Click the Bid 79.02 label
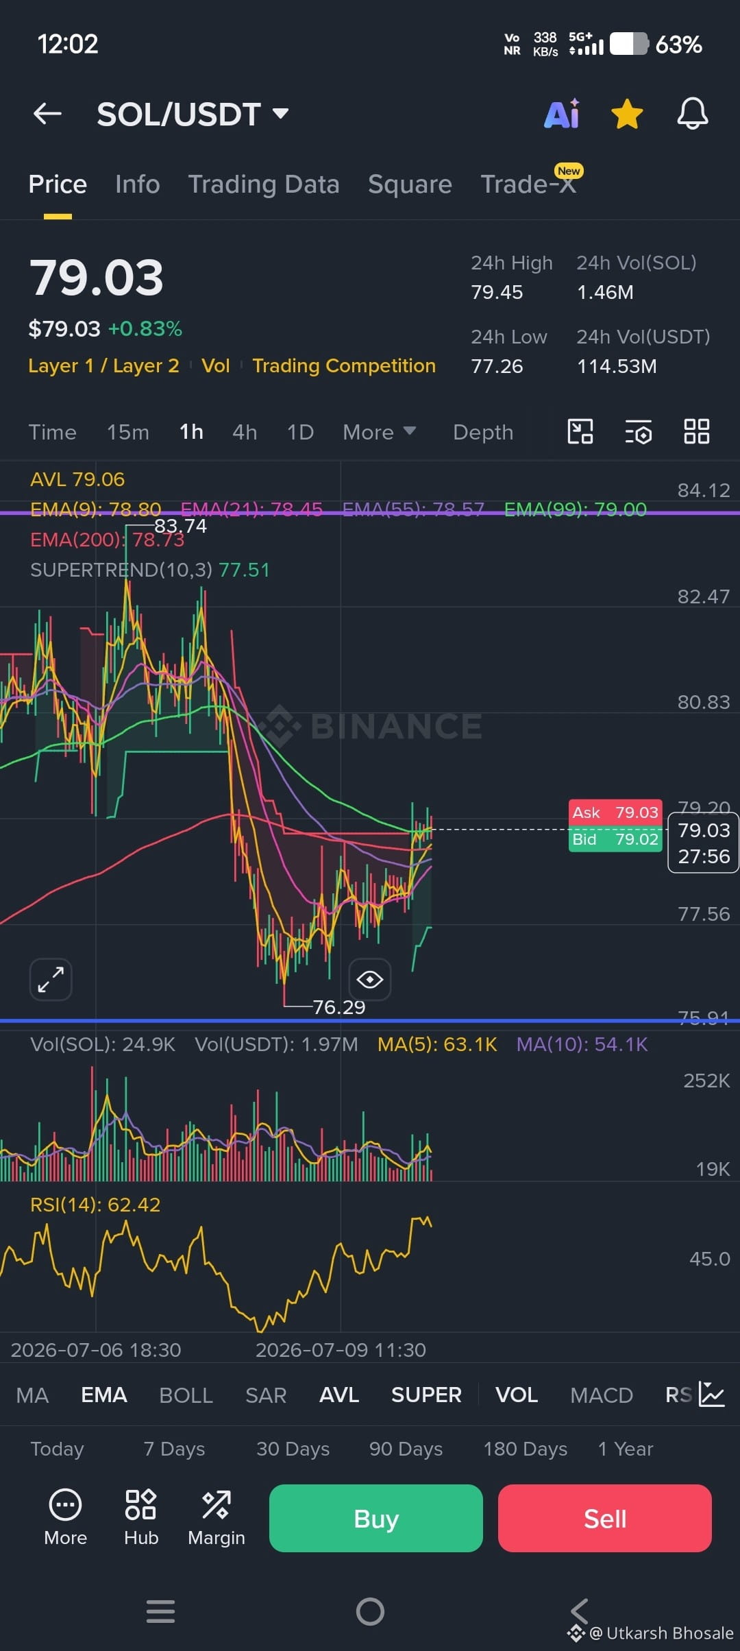Image resolution: width=740 pixels, height=1651 pixels. click(615, 839)
